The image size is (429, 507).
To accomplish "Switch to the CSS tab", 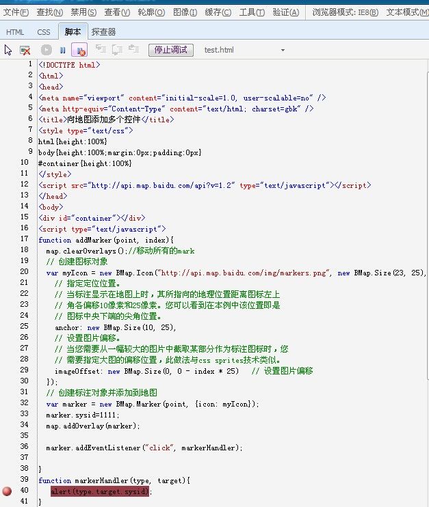I will 43,32.
